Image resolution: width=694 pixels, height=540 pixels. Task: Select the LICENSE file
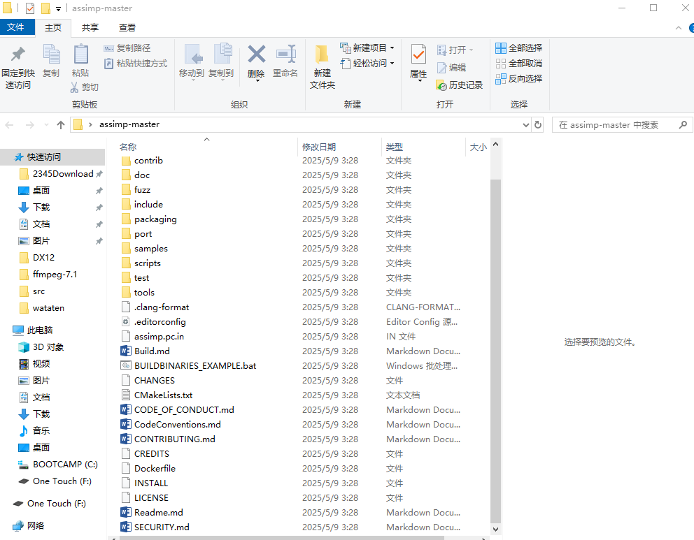tap(151, 498)
